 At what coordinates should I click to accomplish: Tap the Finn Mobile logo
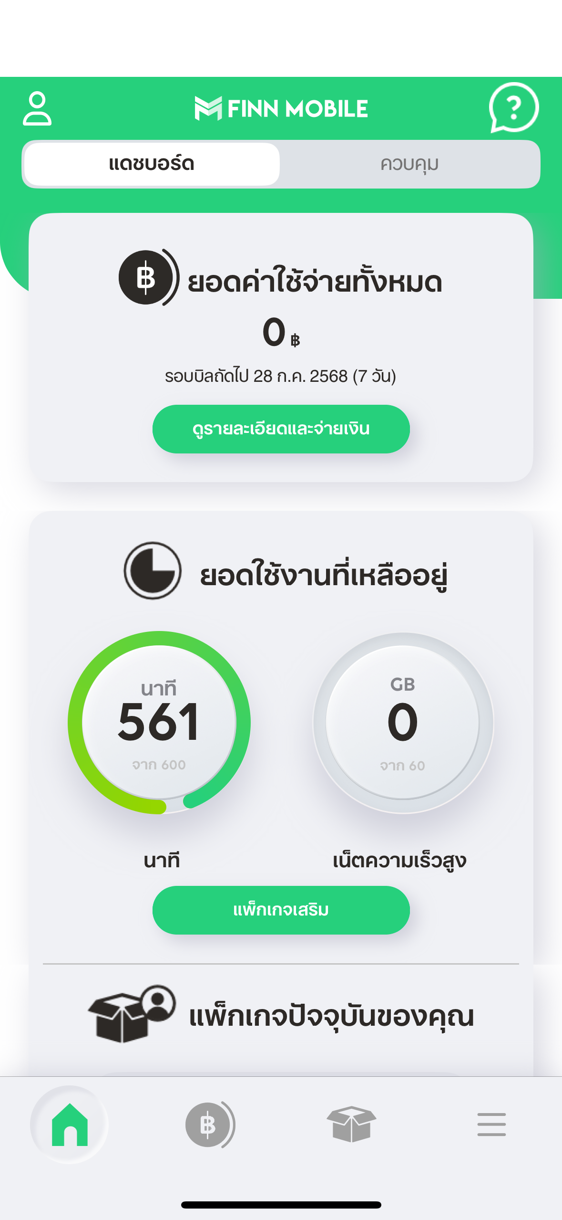coord(281,109)
